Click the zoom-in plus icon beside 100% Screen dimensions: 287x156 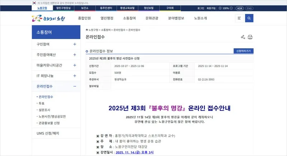click(x=220, y=8)
